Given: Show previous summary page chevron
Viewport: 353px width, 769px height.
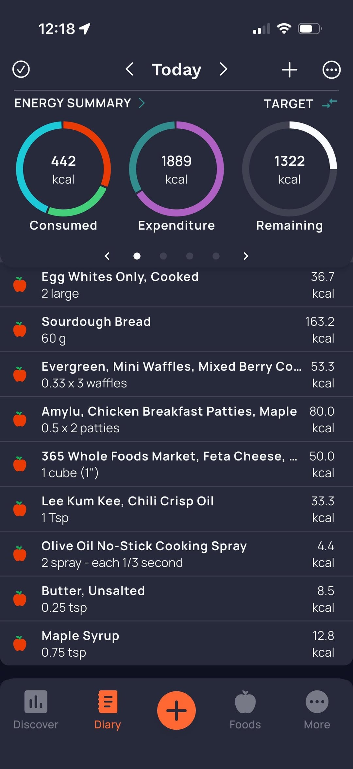Looking at the screenshot, I should click(x=107, y=256).
